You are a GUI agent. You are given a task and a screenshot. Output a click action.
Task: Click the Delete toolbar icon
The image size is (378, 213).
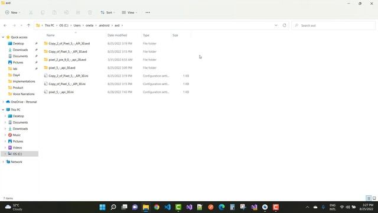(x=90, y=12)
